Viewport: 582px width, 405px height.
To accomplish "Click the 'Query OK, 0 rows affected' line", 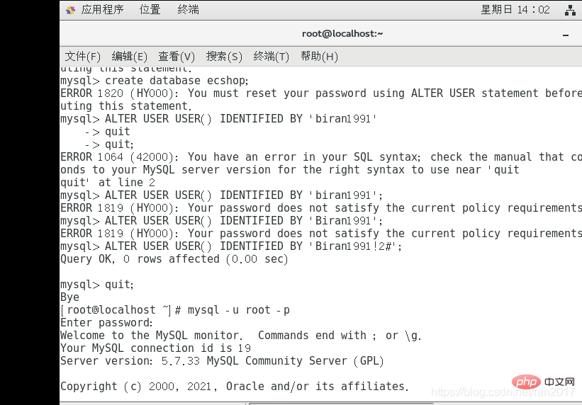I will (174, 259).
